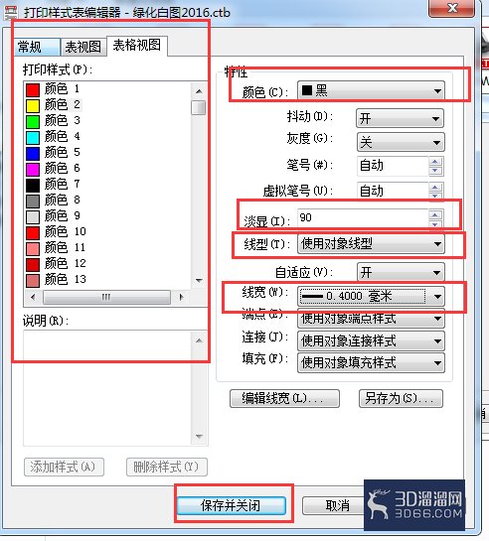Open the 抖动(D) dropdown
489x541 pixels.
[x=401, y=119]
